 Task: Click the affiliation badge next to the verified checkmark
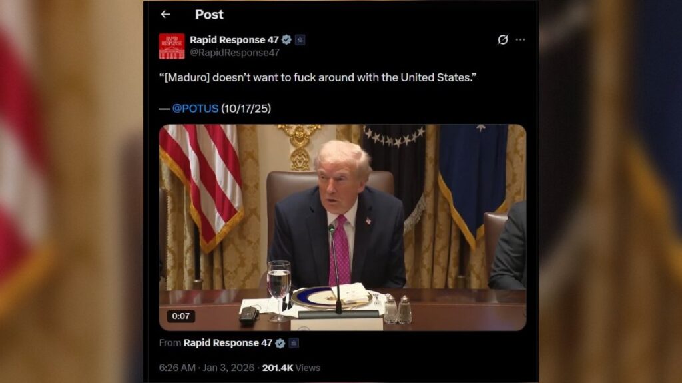300,40
